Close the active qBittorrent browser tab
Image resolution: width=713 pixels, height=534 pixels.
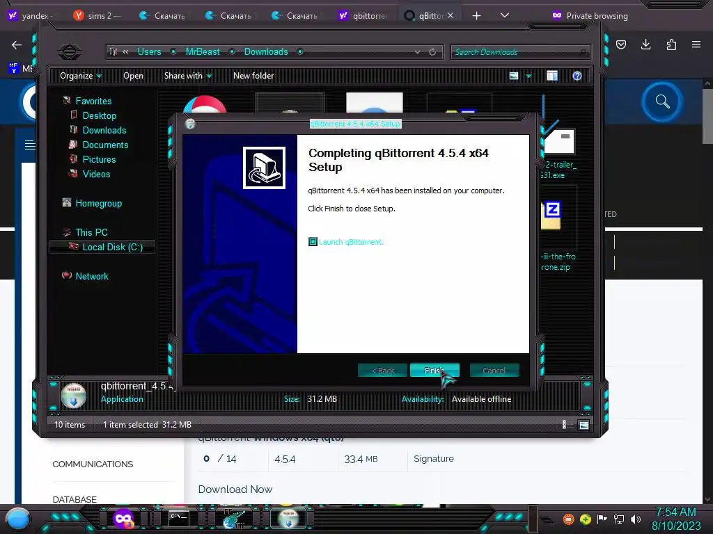(x=450, y=15)
